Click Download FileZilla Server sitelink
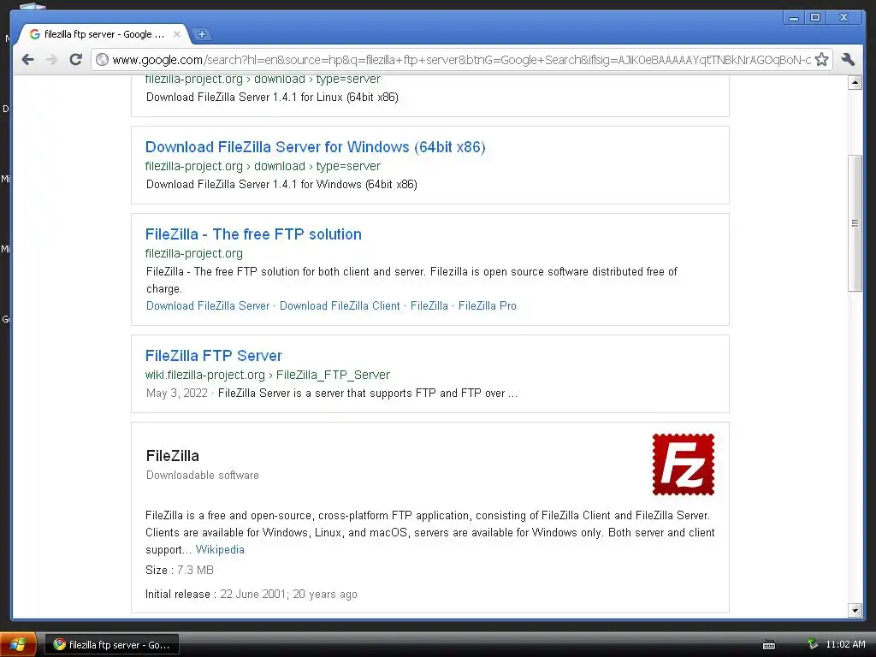 [x=208, y=305]
